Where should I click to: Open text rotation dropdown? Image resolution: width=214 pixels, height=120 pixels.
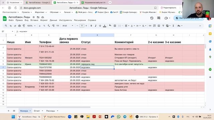(144, 26)
